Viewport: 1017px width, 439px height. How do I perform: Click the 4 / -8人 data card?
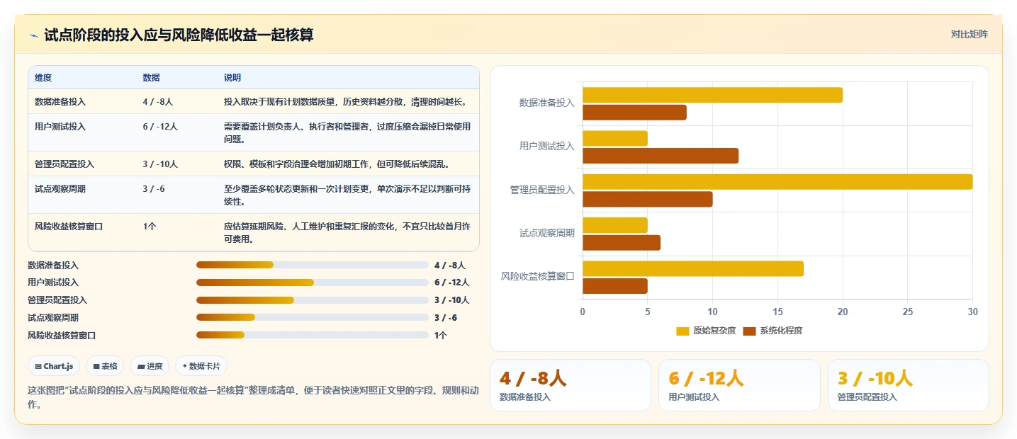point(570,385)
